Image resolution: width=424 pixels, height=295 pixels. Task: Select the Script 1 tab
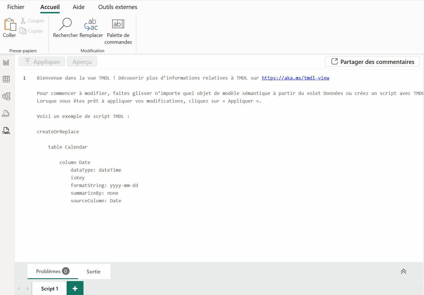click(50, 288)
